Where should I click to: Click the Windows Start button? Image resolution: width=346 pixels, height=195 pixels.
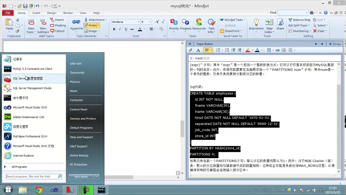tap(8, 190)
